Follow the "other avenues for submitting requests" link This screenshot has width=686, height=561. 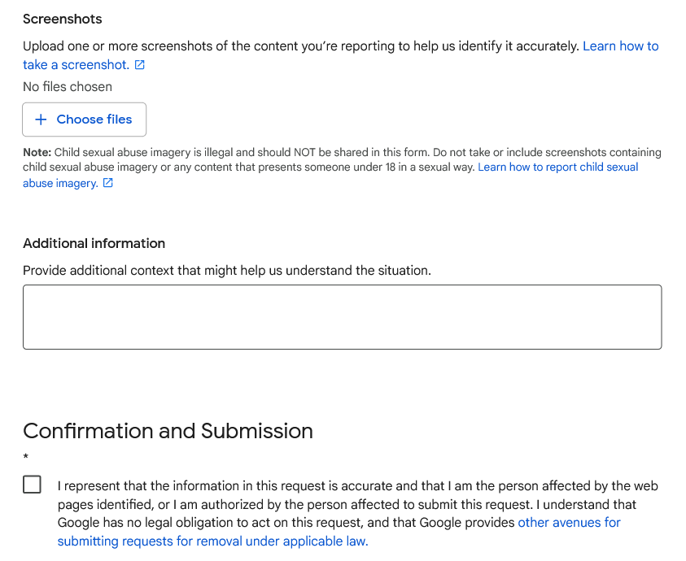pos(570,522)
